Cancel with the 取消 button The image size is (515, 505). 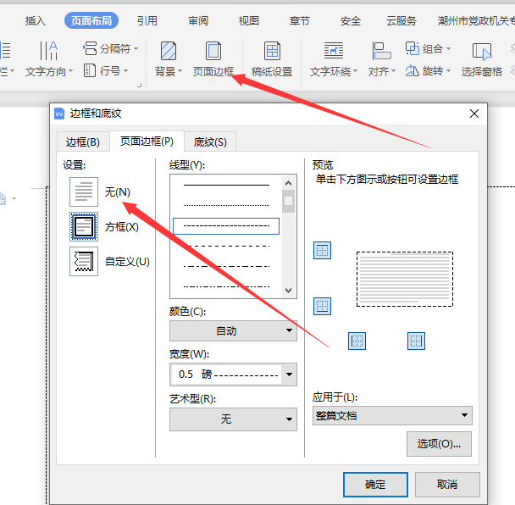(x=447, y=485)
